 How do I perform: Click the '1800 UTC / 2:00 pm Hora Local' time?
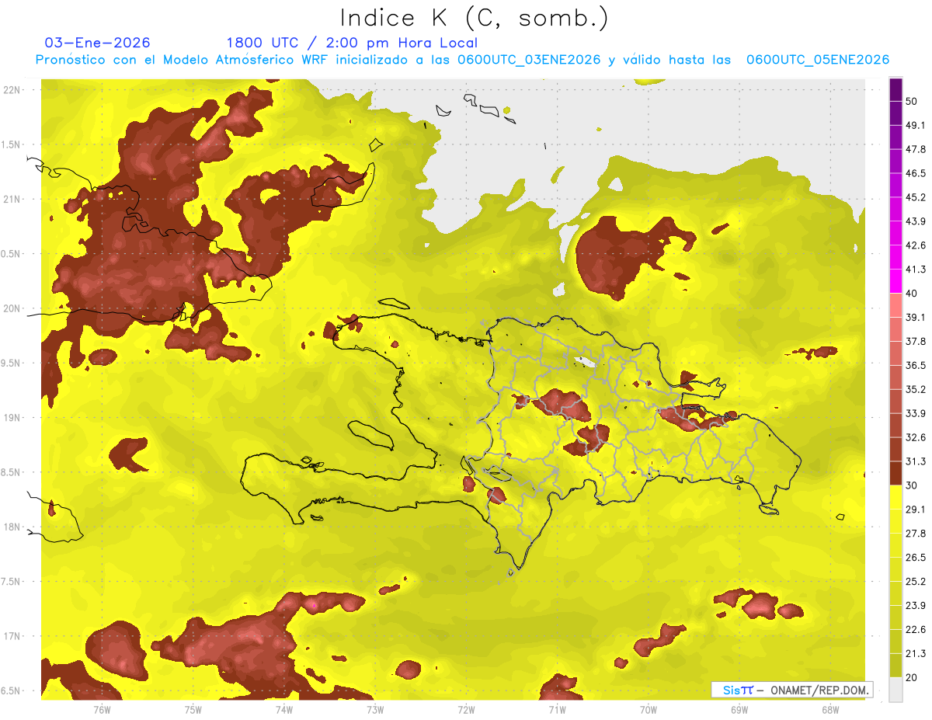352,43
